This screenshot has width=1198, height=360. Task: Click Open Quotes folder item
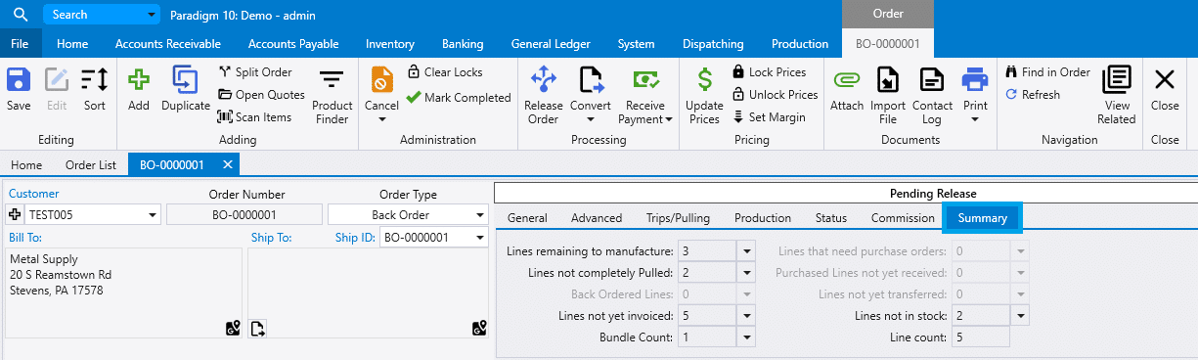click(261, 95)
